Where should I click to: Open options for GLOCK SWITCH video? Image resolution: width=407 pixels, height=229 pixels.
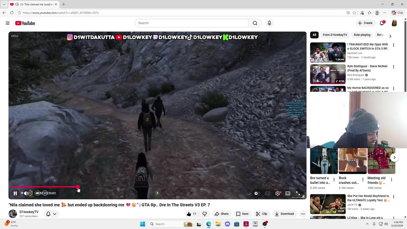(x=394, y=45)
